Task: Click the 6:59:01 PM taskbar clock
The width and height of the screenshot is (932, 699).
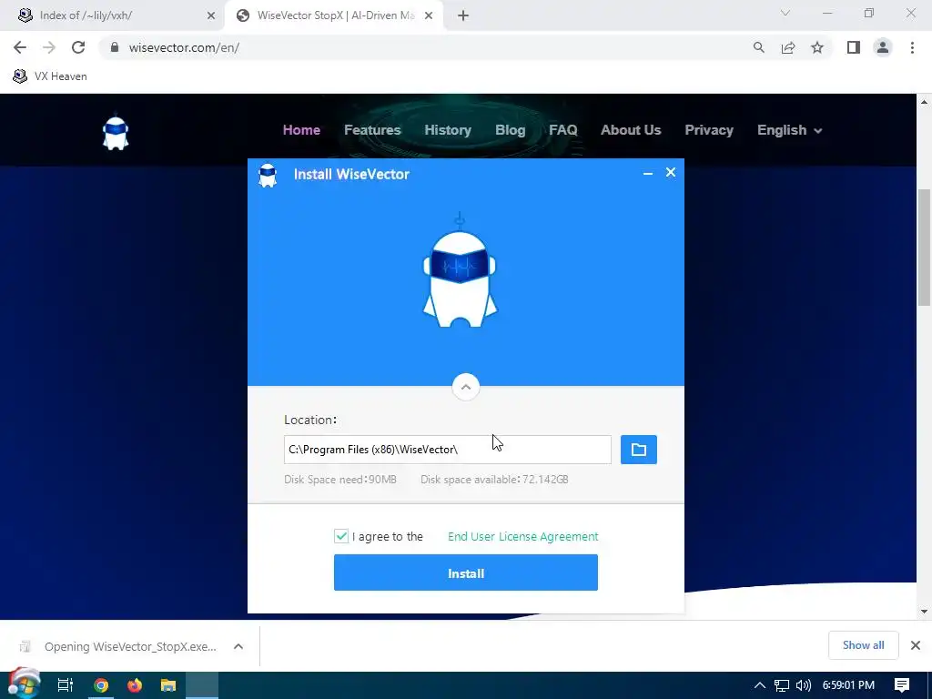Action: [x=848, y=685]
